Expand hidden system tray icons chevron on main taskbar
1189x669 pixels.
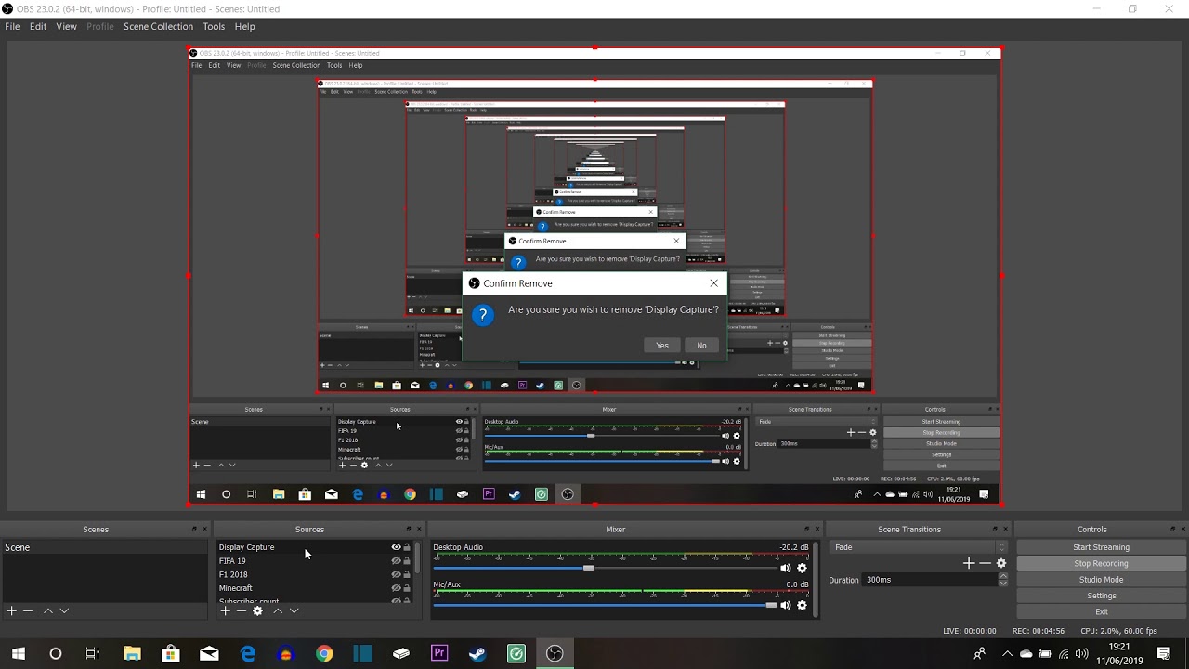click(1007, 653)
